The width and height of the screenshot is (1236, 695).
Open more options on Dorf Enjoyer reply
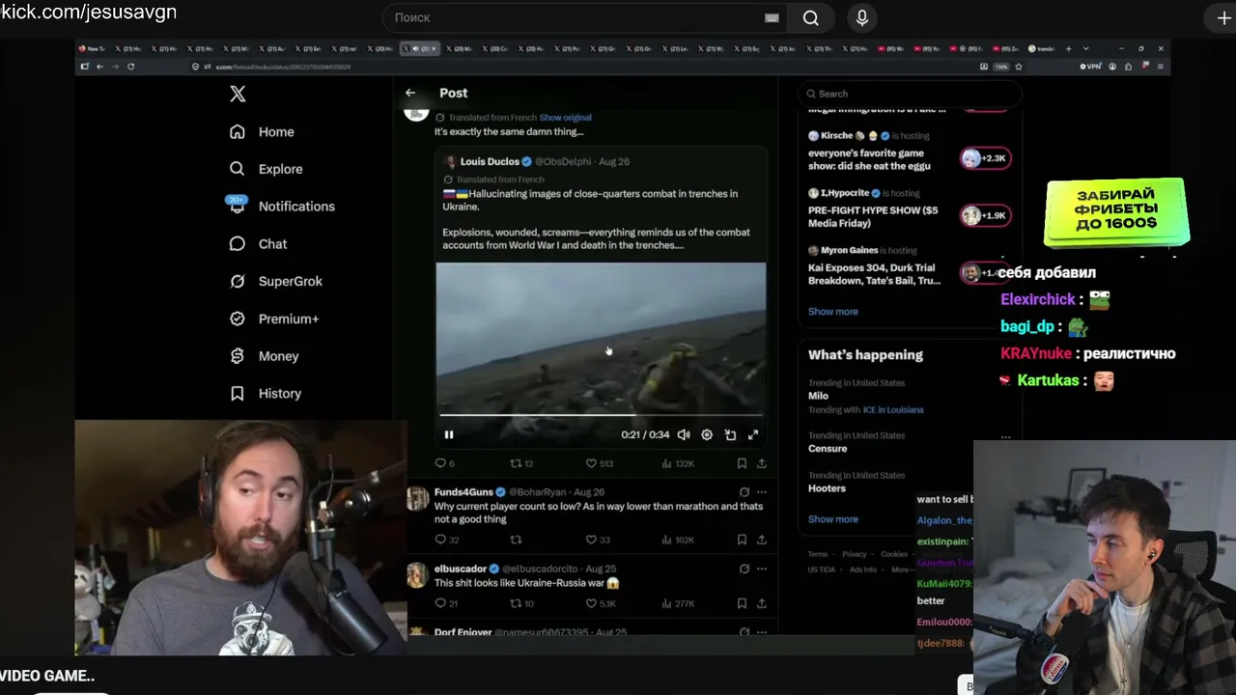762,632
